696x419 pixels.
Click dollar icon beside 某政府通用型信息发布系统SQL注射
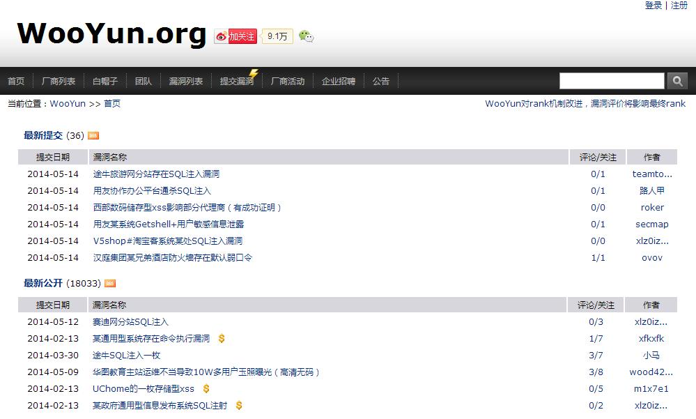tap(239, 405)
